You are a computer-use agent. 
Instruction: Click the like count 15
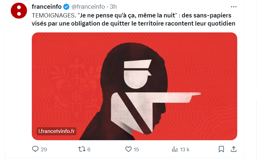pos(136,149)
